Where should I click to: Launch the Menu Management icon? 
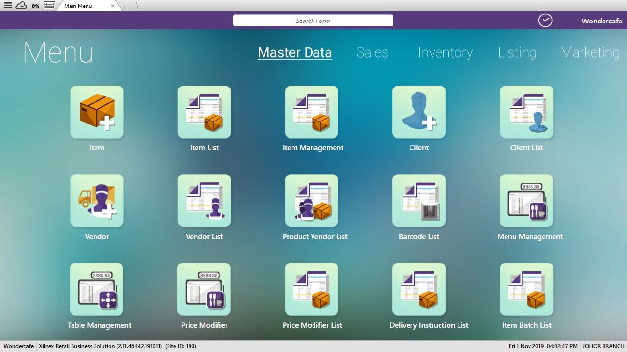tap(526, 201)
